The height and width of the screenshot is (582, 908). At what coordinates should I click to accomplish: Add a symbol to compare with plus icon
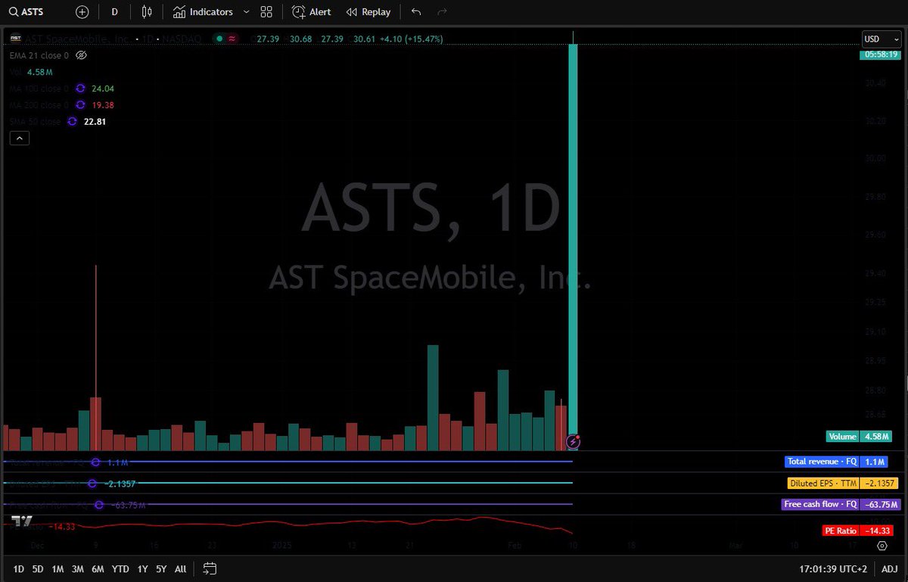pos(82,12)
